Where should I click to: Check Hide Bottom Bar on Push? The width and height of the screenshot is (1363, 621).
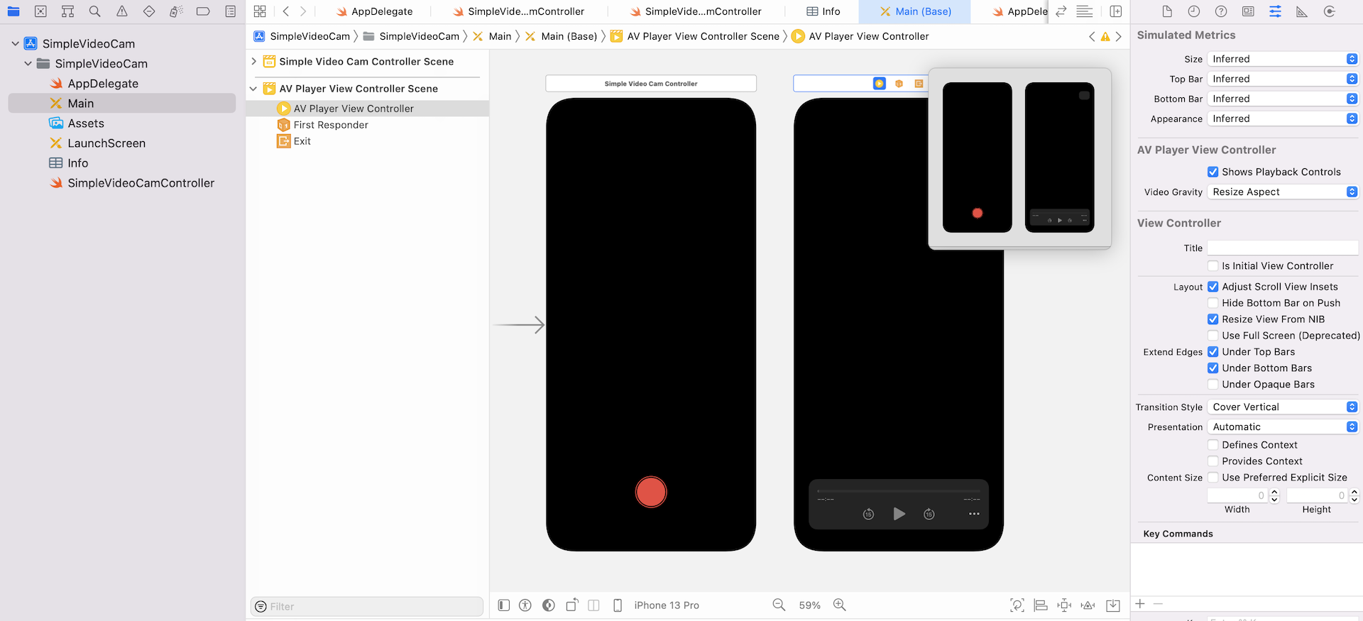tap(1213, 303)
